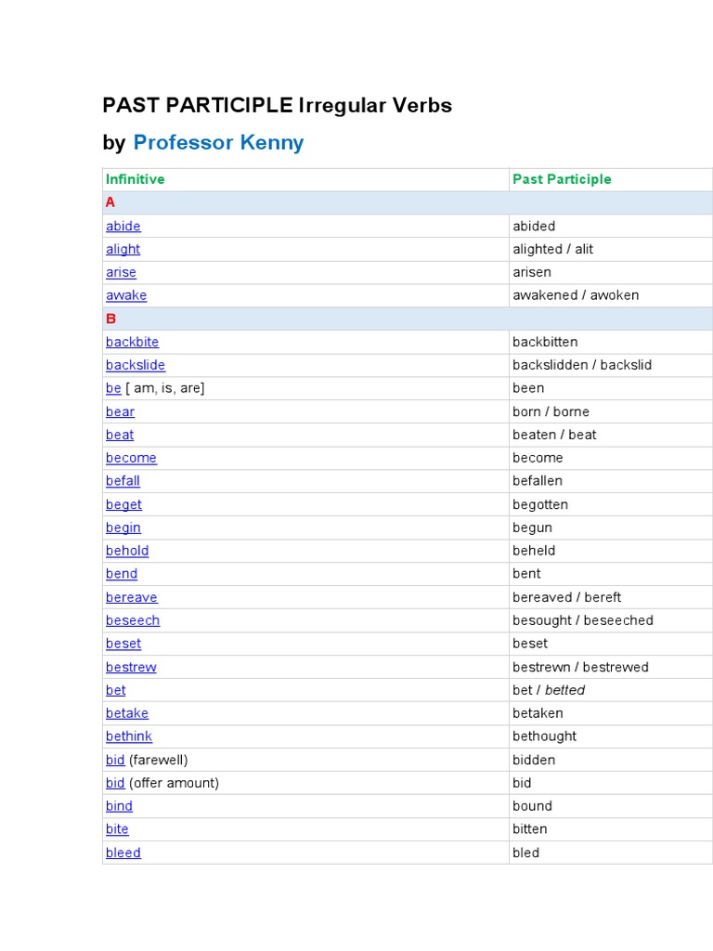Select the 'betaken' past participle cell
This screenshot has width=713, height=951.
click(611, 713)
